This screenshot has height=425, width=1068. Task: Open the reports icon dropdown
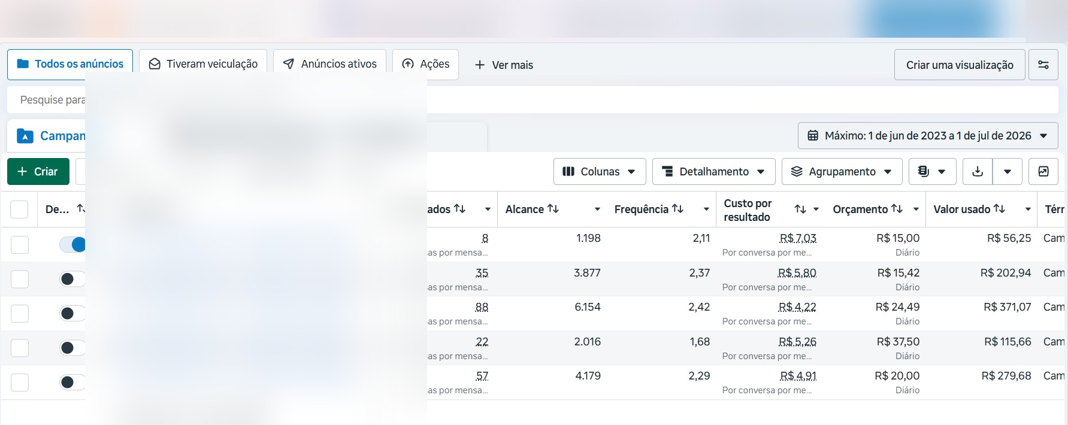tap(932, 172)
